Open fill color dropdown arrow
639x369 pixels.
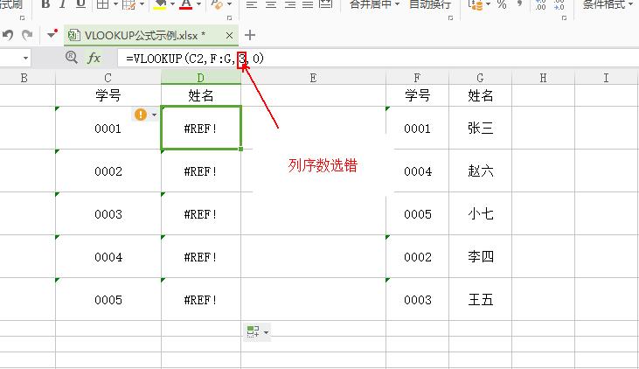[x=172, y=4]
